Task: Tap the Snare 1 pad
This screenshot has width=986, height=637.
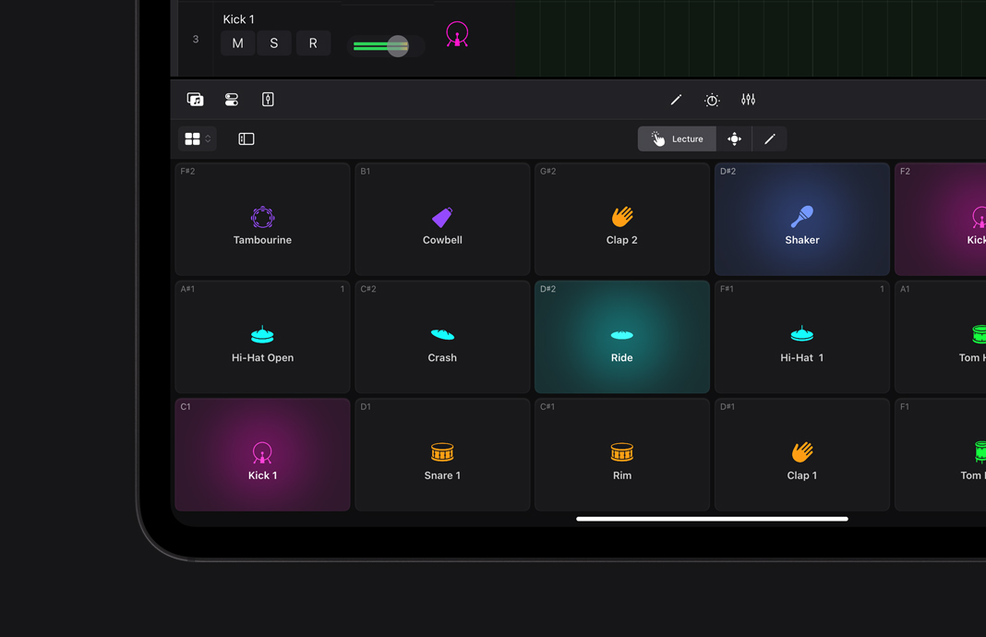Action: (441, 454)
